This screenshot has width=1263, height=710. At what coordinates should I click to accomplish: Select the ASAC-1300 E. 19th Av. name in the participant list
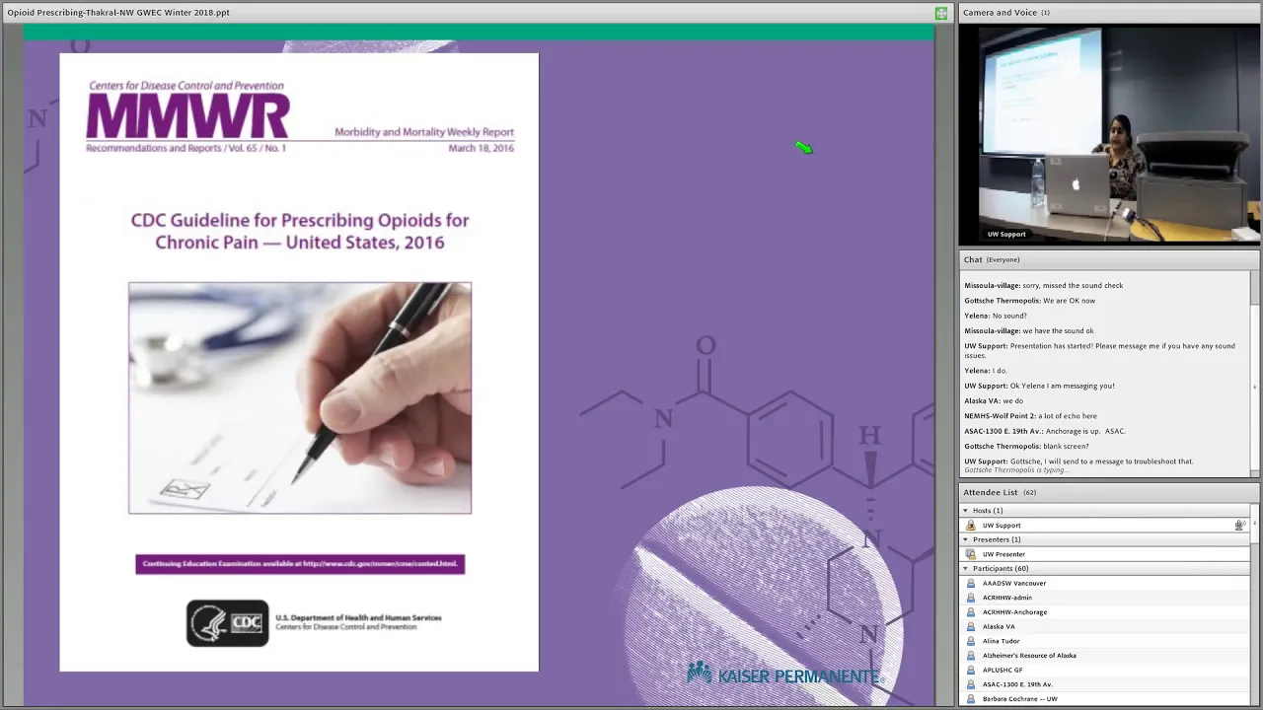pos(1017,684)
